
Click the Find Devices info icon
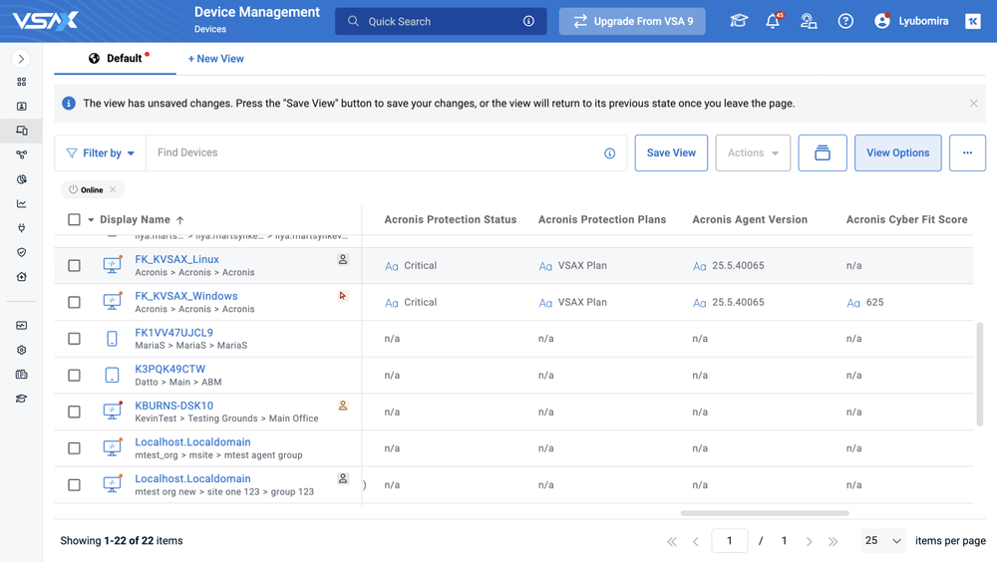(x=609, y=153)
